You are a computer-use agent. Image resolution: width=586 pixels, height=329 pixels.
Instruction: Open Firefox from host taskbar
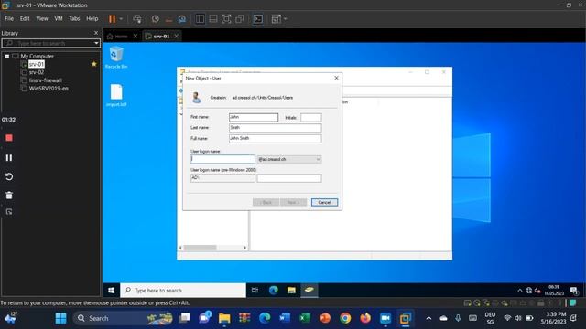click(365, 318)
